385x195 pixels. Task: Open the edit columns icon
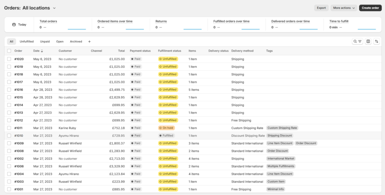(368, 41)
